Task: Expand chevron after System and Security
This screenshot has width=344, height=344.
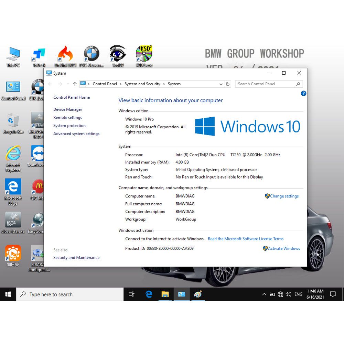Action: click(164, 84)
